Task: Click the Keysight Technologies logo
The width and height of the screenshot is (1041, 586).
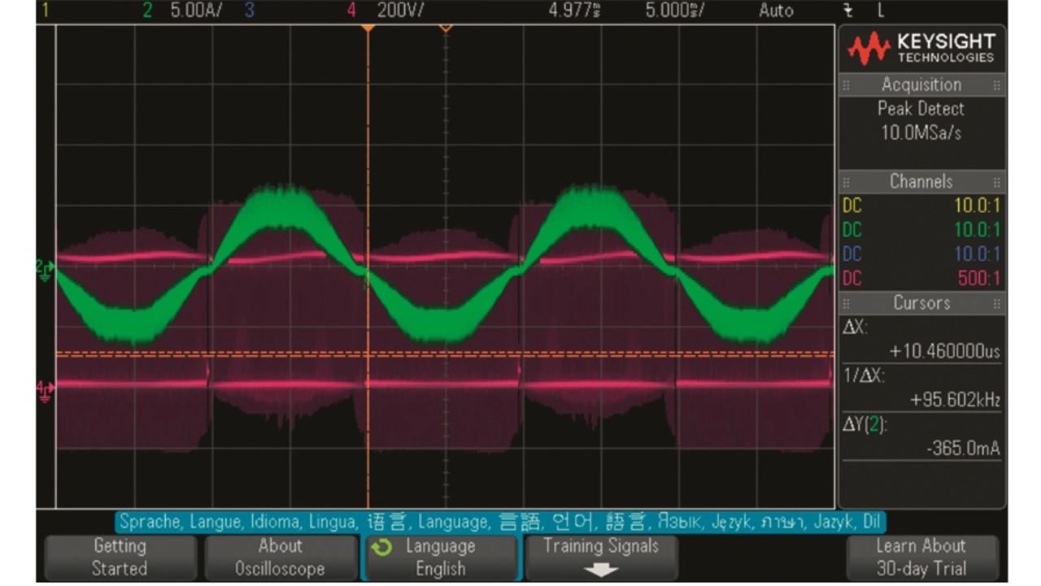Action: [921, 50]
